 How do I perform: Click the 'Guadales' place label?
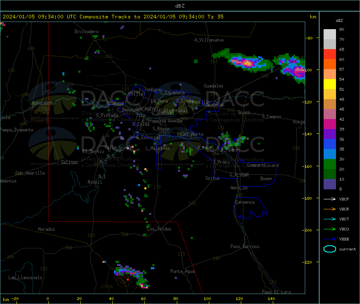coord(214,86)
